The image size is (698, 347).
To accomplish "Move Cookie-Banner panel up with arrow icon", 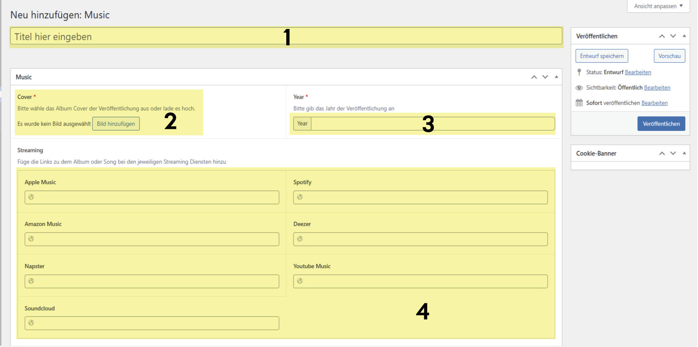I will pos(662,153).
